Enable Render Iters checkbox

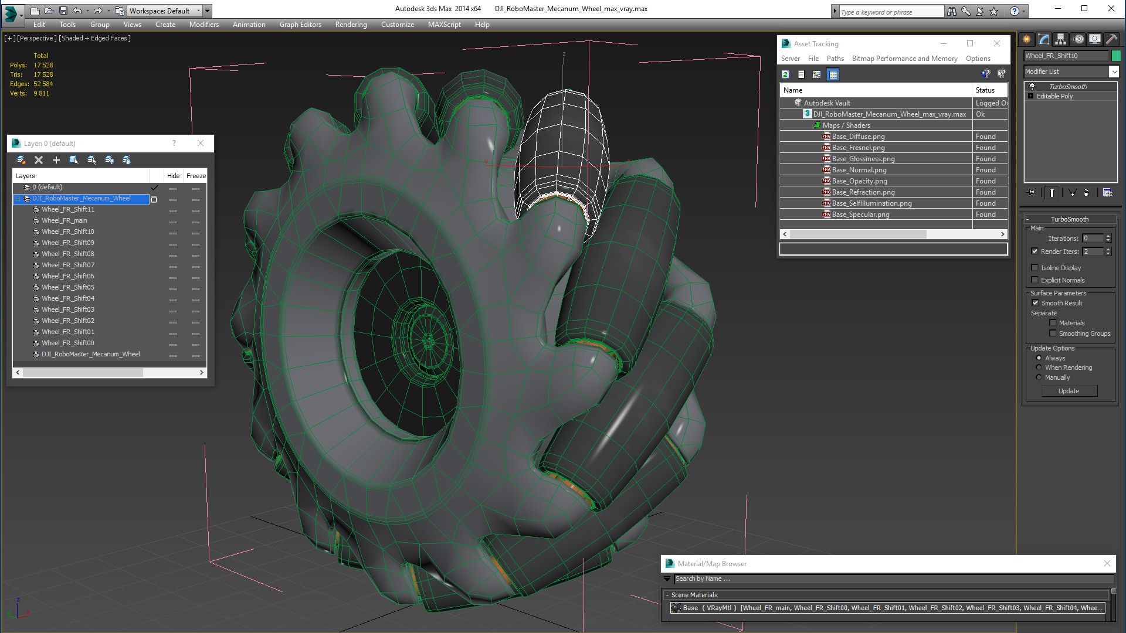pos(1035,251)
